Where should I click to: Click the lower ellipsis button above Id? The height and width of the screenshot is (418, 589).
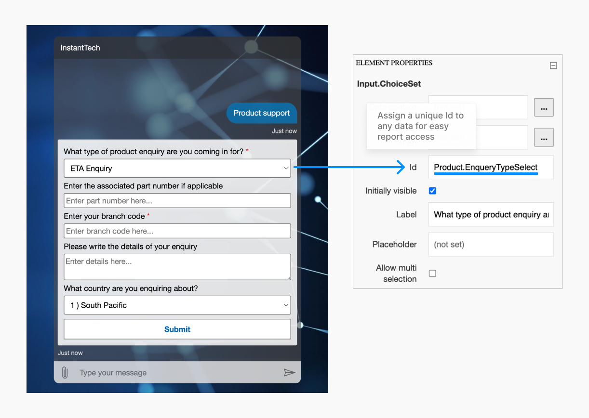544,137
